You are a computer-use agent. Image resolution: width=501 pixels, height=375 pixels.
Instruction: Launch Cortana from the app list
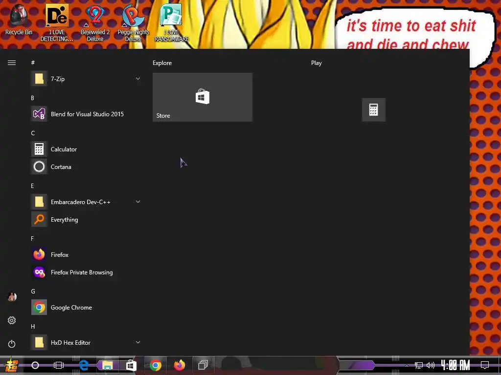pos(86,167)
